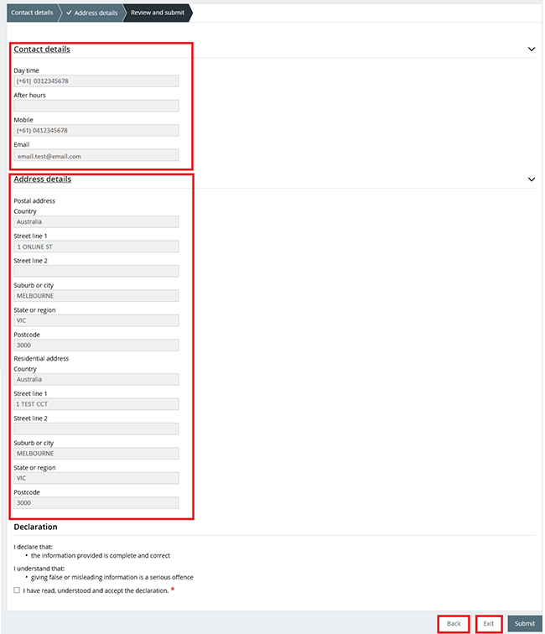Select the Mobile number field
Image resolution: width=545 pixels, height=634 pixels.
(x=96, y=131)
